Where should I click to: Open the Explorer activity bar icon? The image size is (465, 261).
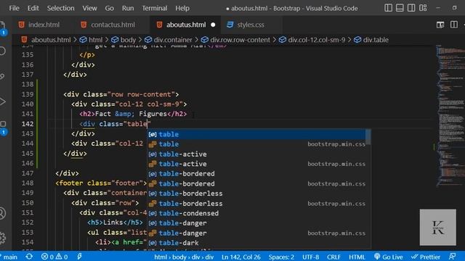pyautogui.click(x=2, y=28)
